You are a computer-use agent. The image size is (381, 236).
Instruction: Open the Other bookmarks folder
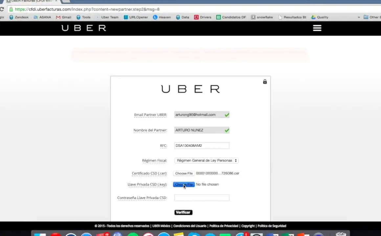tap(372, 17)
